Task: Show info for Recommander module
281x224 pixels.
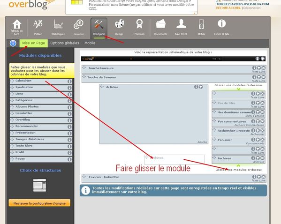Action: (69, 127)
